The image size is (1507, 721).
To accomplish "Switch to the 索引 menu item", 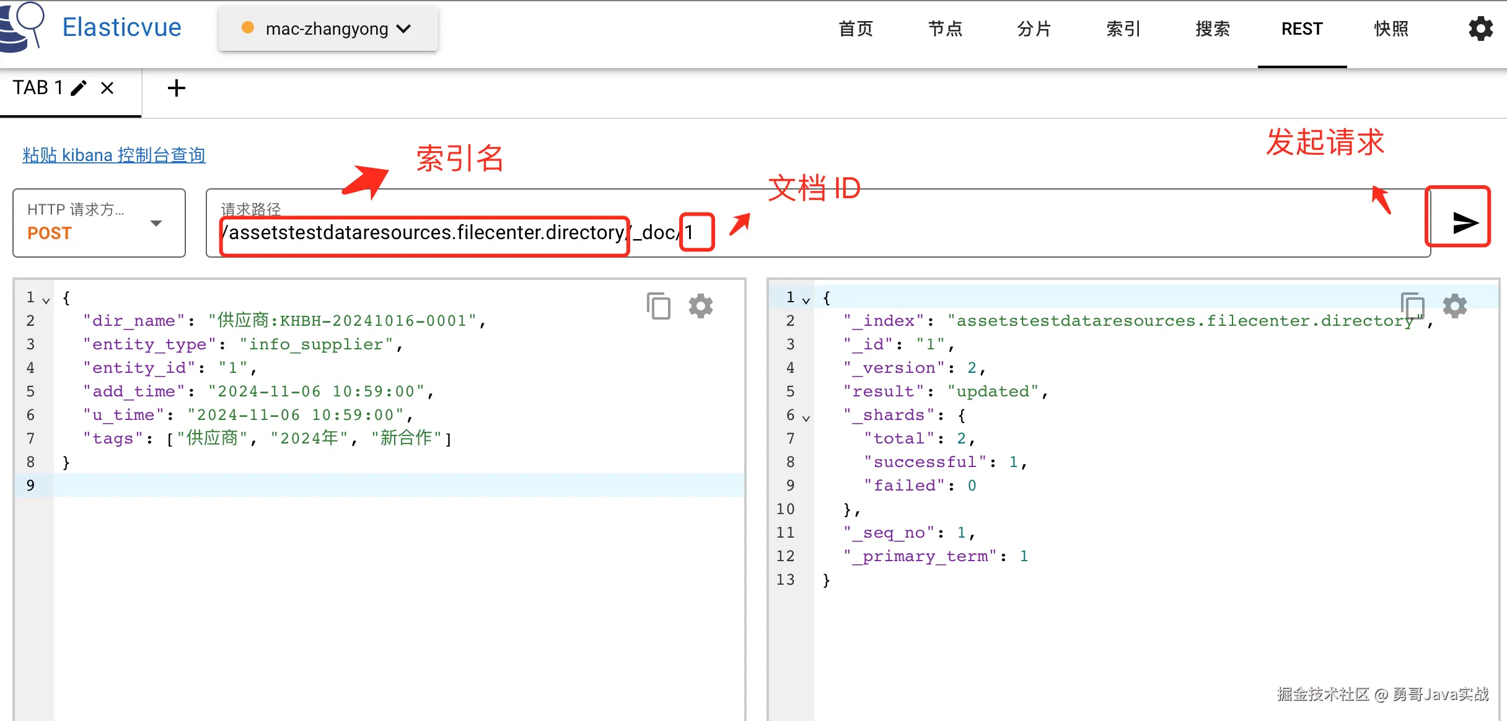I will 1123,28.
